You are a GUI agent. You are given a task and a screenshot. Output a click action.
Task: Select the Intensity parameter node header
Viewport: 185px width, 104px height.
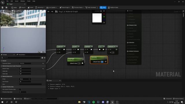click(99, 58)
